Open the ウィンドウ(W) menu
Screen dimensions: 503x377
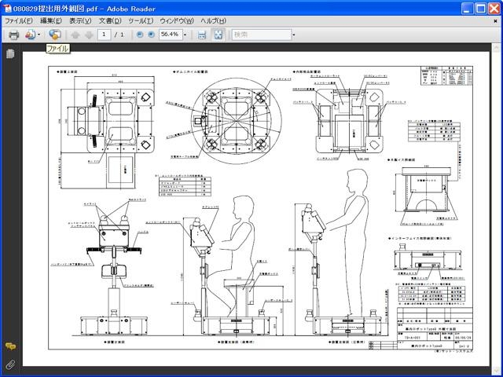(x=177, y=21)
